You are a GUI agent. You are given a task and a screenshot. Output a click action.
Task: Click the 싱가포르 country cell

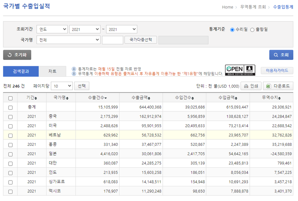click(61, 182)
